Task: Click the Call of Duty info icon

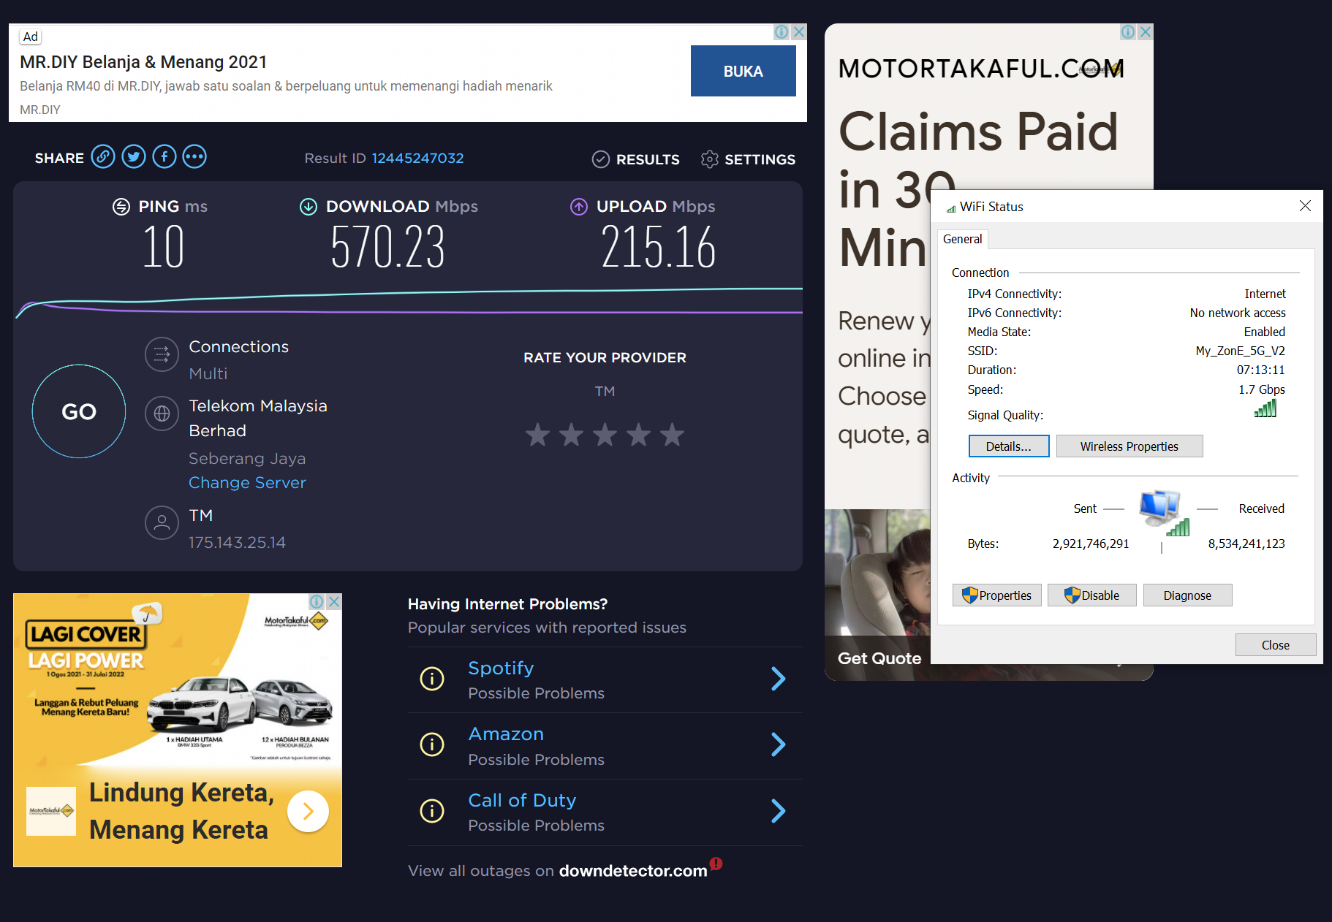Action: pos(432,811)
